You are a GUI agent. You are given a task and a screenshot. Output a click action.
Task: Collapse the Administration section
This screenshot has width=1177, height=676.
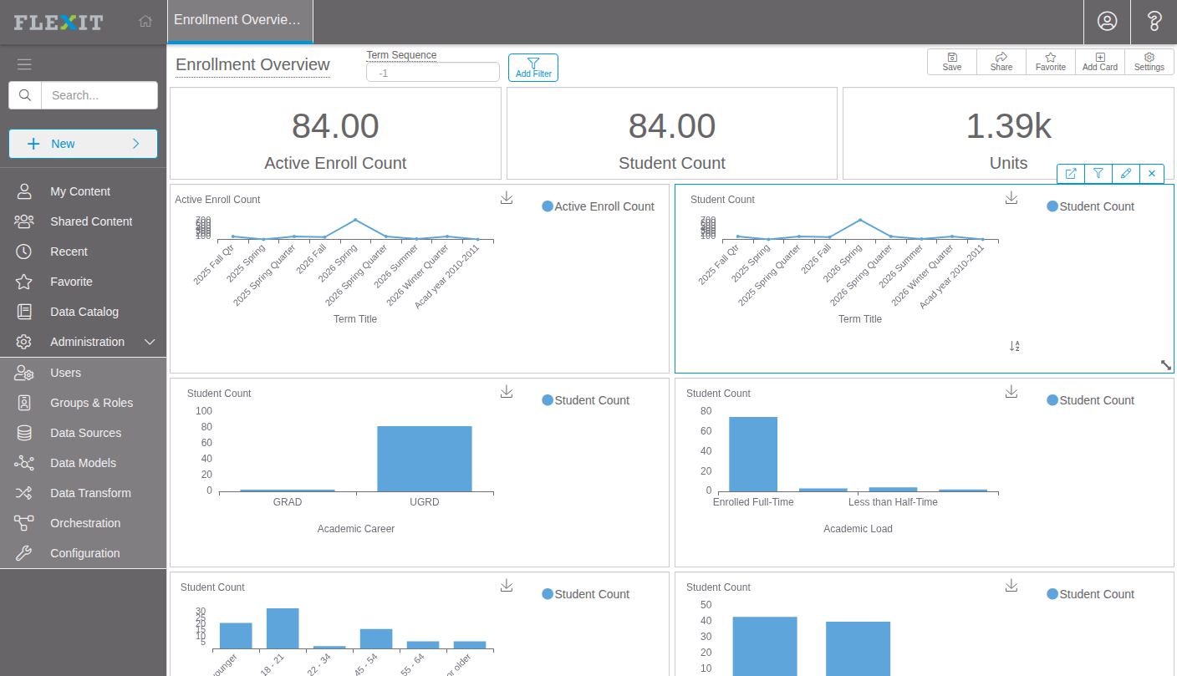click(150, 342)
